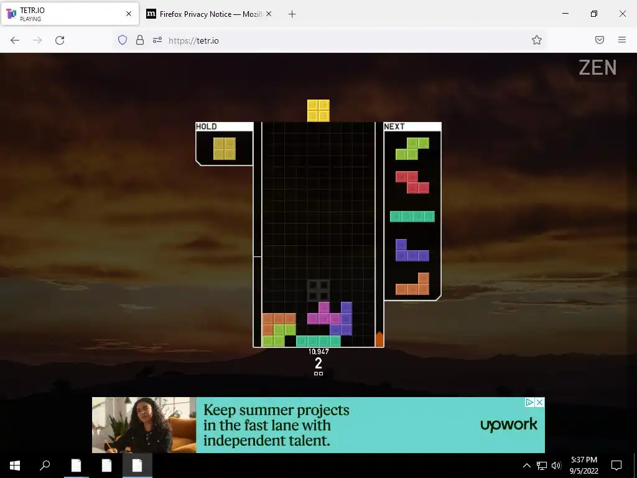
Task: Open the site permissions icon
Action: coord(157,40)
